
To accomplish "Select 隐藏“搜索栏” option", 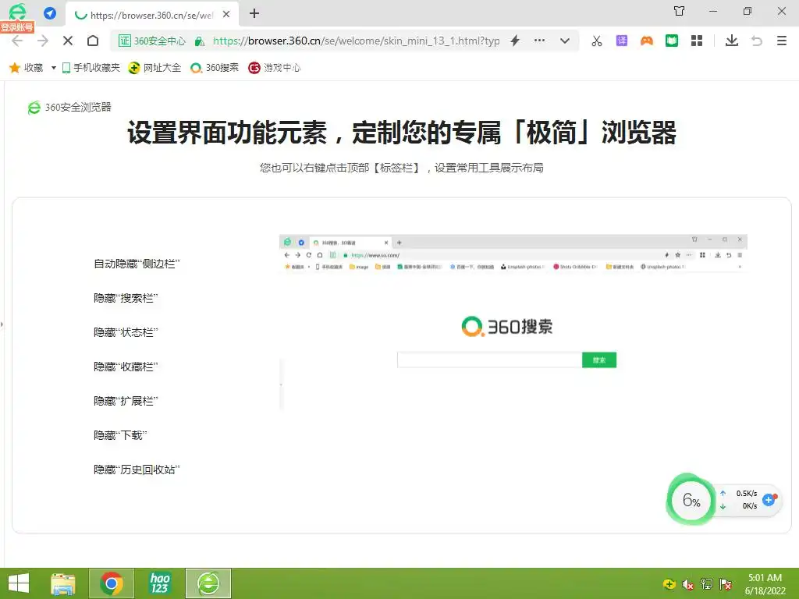I will click(126, 298).
